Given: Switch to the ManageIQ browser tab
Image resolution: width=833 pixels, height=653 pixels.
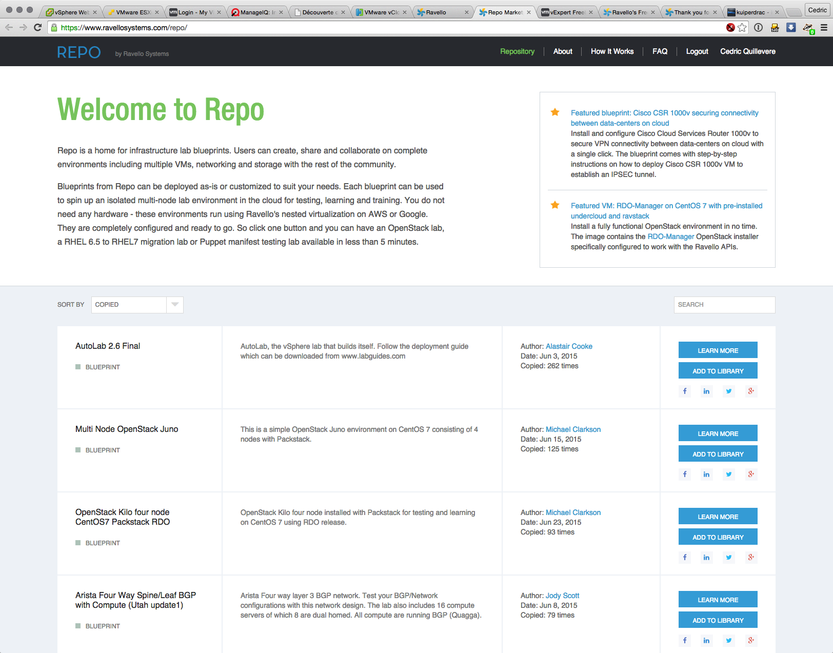Looking at the screenshot, I should [256, 12].
